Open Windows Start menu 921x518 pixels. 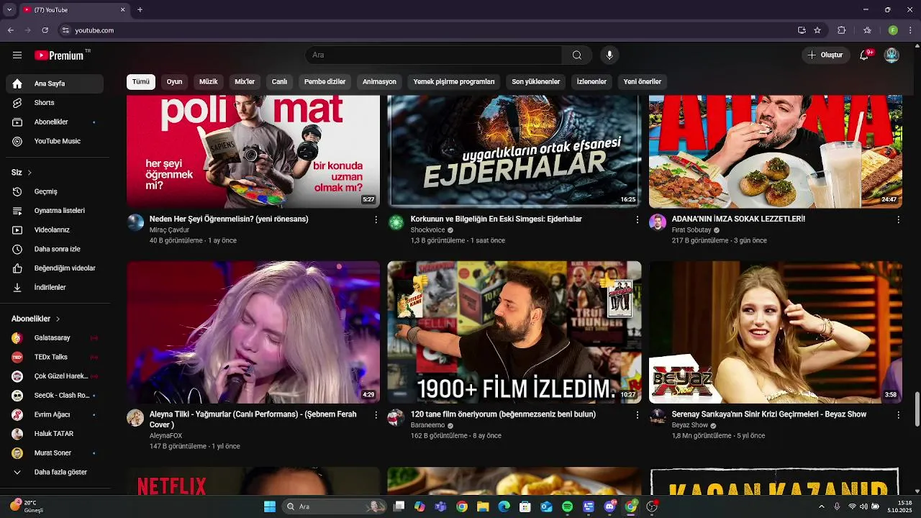tap(270, 506)
